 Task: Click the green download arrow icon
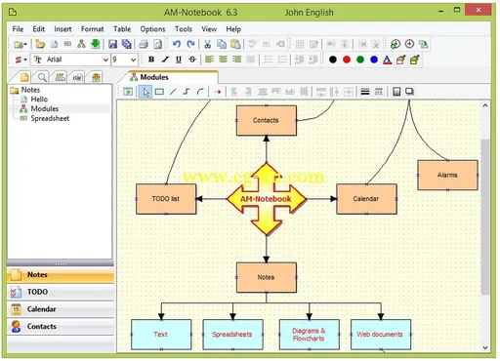coord(95,44)
